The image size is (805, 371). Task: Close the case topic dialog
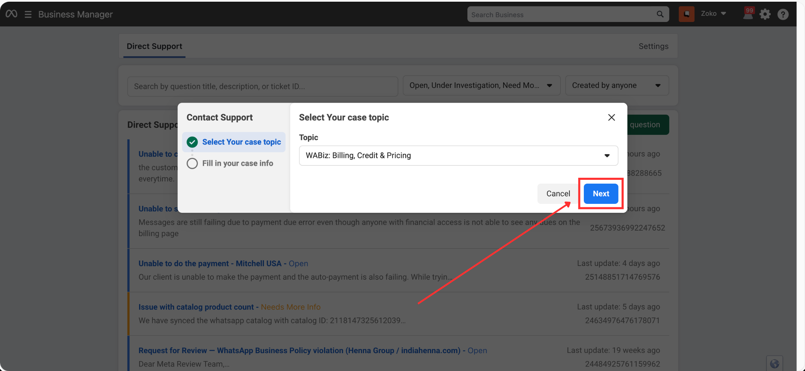point(611,117)
